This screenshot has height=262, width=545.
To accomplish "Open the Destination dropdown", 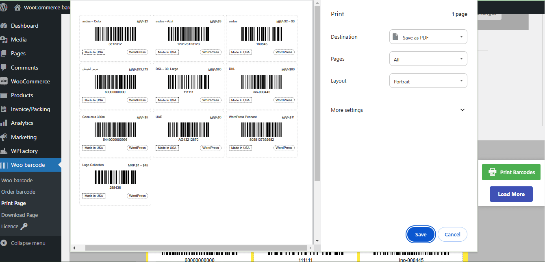I will [428, 37].
